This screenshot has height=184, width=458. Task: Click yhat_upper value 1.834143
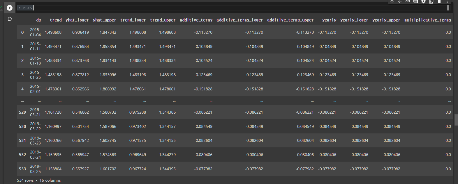click(x=108, y=60)
